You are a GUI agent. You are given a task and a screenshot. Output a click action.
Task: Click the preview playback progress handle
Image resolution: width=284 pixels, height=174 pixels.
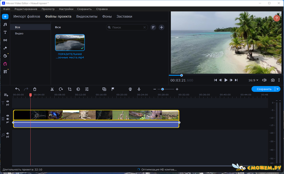tap(182, 75)
